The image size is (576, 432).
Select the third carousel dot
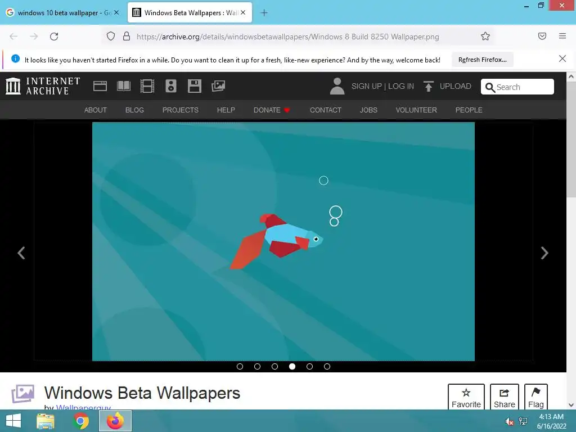pos(274,367)
